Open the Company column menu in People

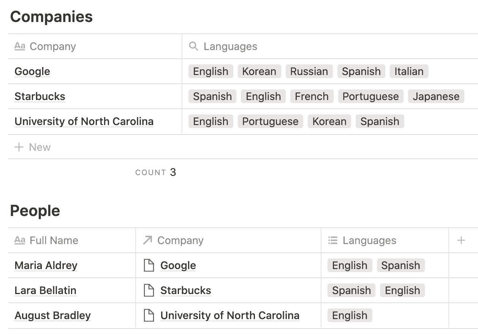click(x=180, y=240)
